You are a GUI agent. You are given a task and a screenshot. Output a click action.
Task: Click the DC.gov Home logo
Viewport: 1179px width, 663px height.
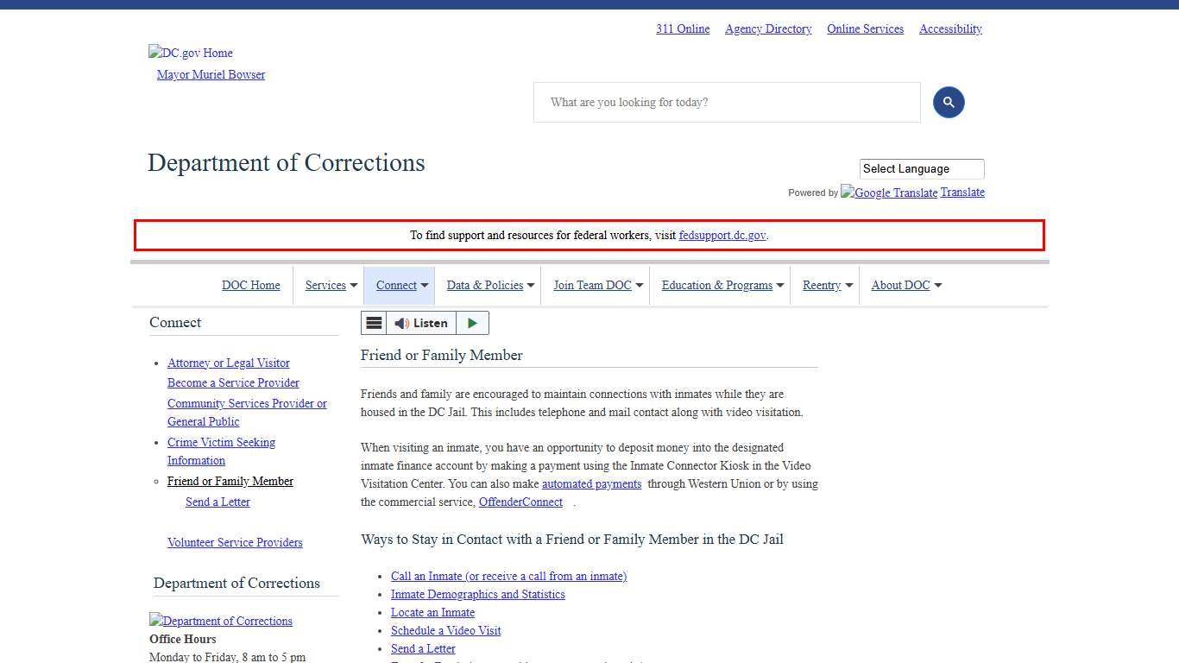click(x=191, y=53)
